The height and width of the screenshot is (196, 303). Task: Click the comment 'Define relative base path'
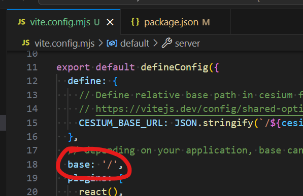point(166,95)
